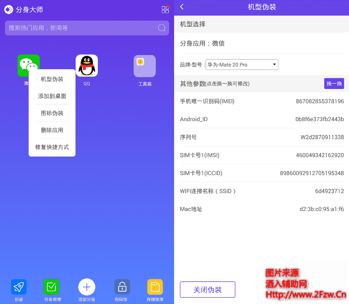Click the 机型选择 section header

(x=193, y=24)
